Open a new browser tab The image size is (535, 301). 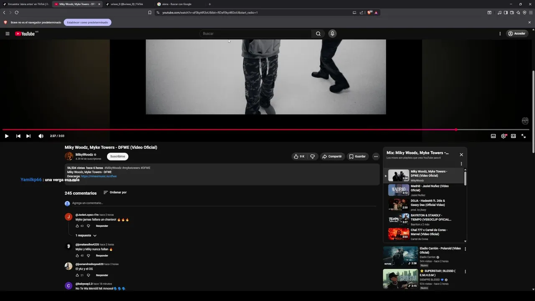point(210,4)
